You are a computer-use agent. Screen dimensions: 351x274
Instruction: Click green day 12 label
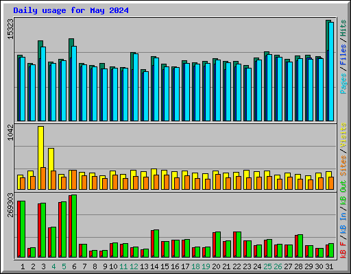coord(134,266)
